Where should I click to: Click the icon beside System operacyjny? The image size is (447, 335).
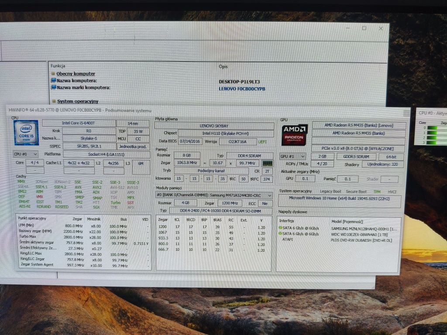click(54, 101)
